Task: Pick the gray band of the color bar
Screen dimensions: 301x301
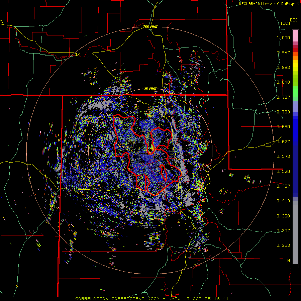Action: (295, 232)
